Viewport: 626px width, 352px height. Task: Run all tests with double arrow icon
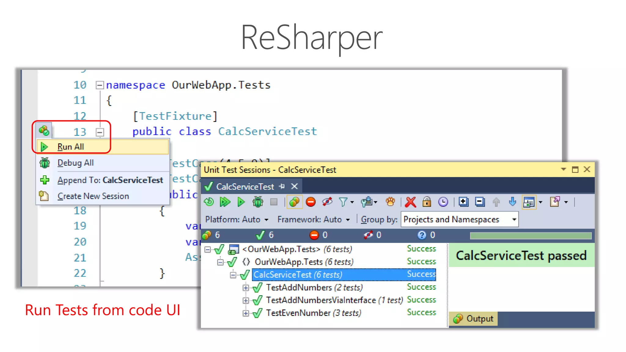225,202
